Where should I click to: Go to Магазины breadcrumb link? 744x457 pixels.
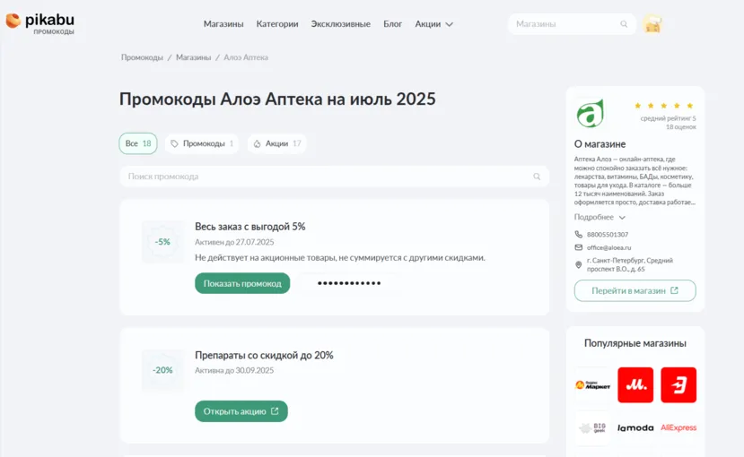193,57
